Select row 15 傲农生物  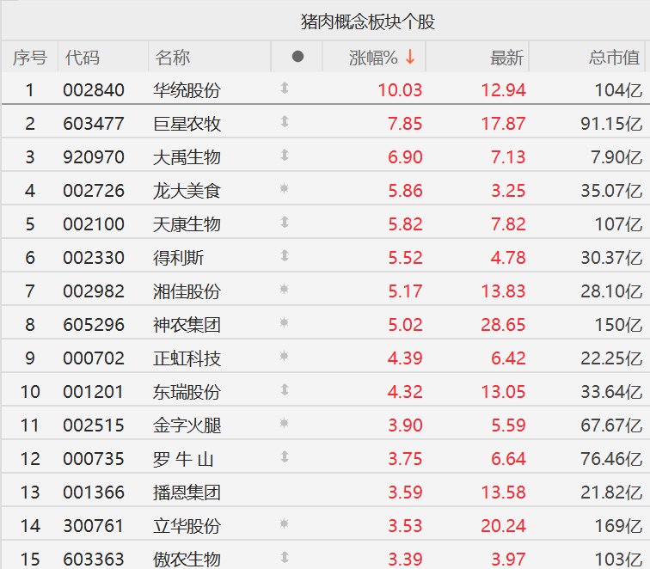click(187, 559)
